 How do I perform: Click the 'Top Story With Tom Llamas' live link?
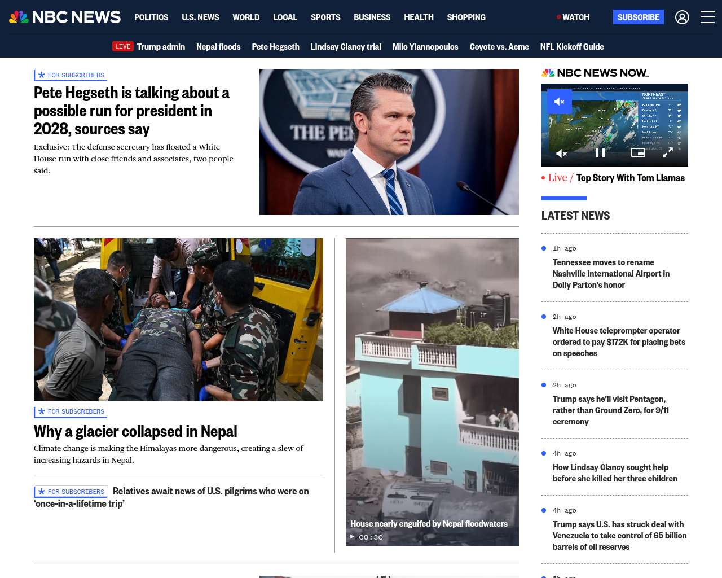tap(631, 178)
